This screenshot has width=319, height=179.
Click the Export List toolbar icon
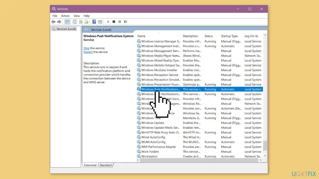click(86, 22)
